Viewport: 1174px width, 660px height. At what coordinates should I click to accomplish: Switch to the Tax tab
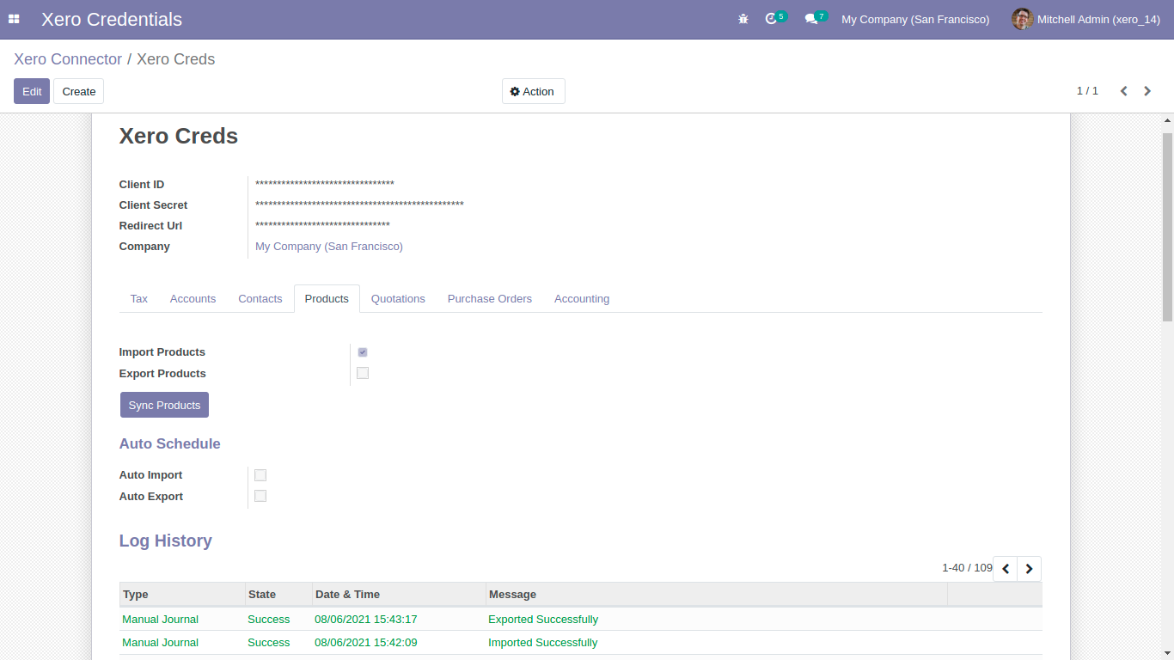(139, 298)
